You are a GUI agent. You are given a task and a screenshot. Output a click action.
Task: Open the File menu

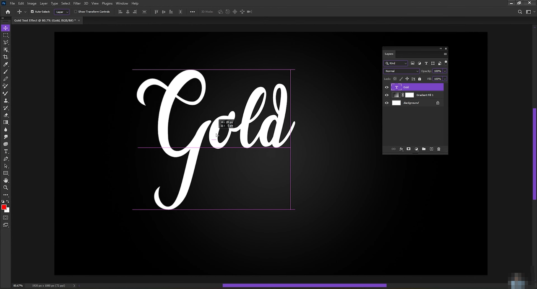click(x=12, y=3)
